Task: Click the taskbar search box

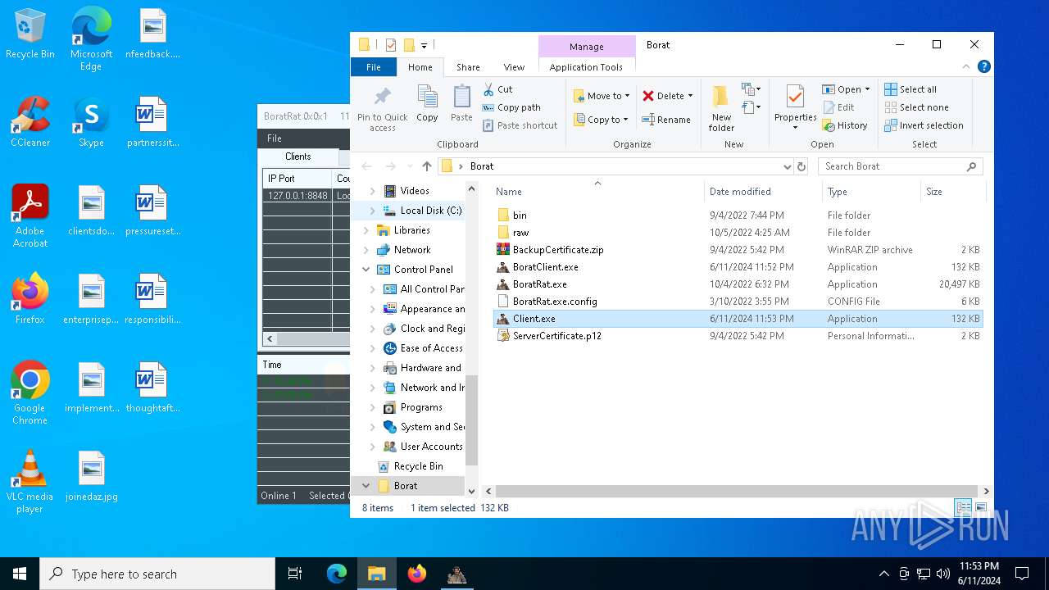Action: click(x=157, y=574)
